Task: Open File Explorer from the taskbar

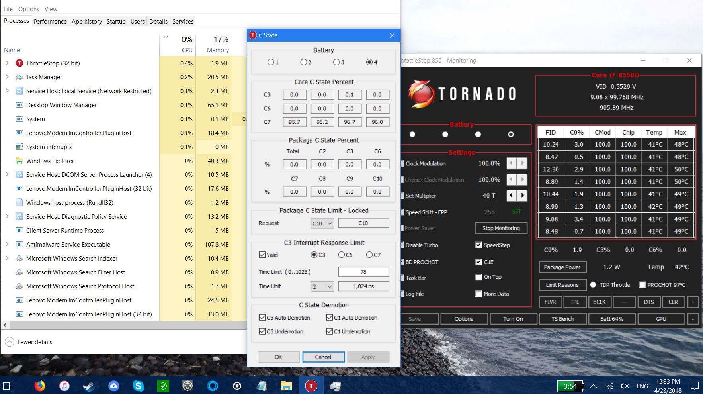Action: pos(286,386)
